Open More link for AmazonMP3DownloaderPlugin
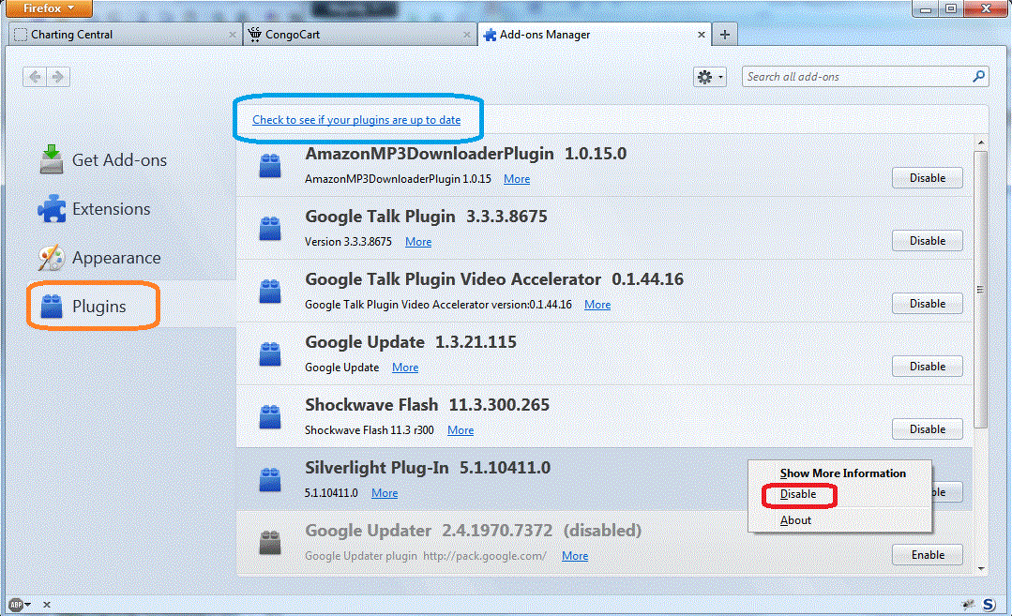 tap(517, 179)
